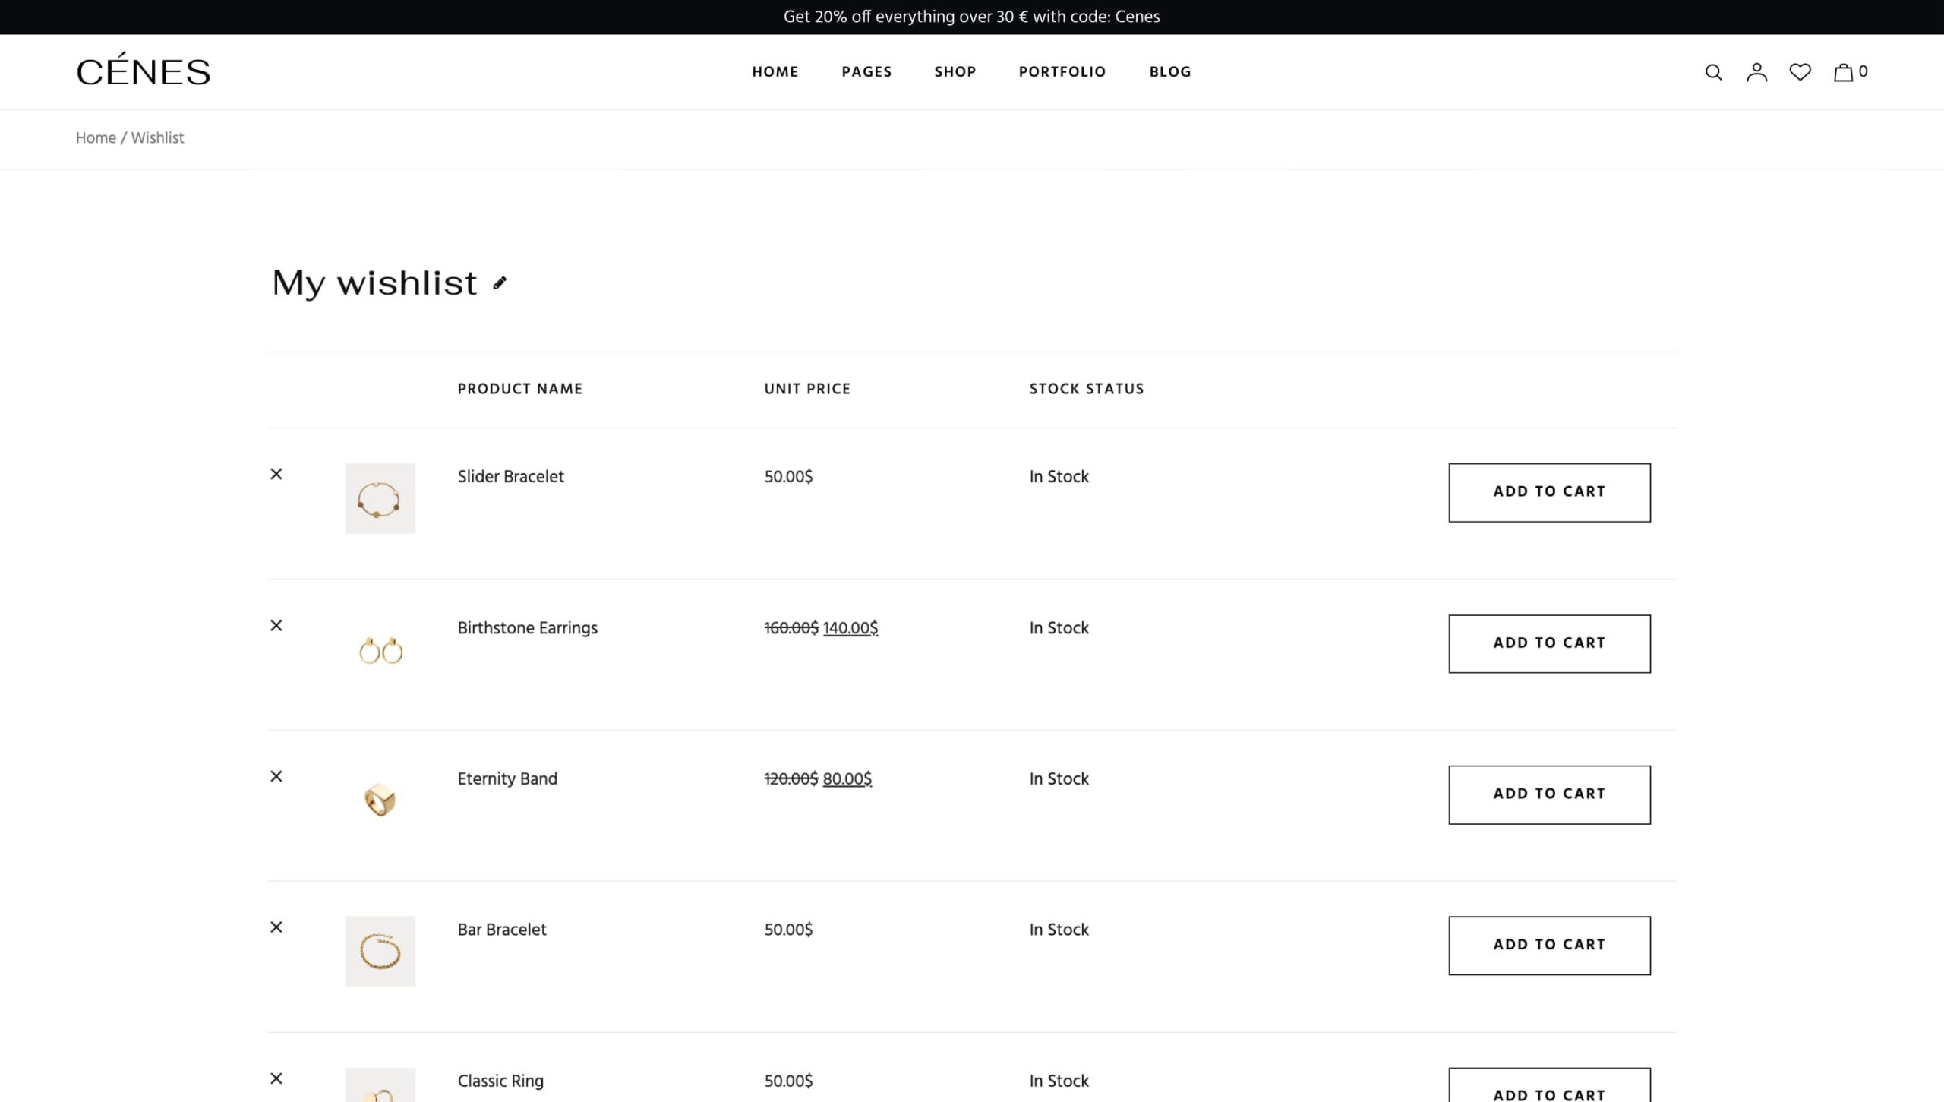
Task: Remove Birthstone Earrings from wishlist
Action: click(x=276, y=626)
